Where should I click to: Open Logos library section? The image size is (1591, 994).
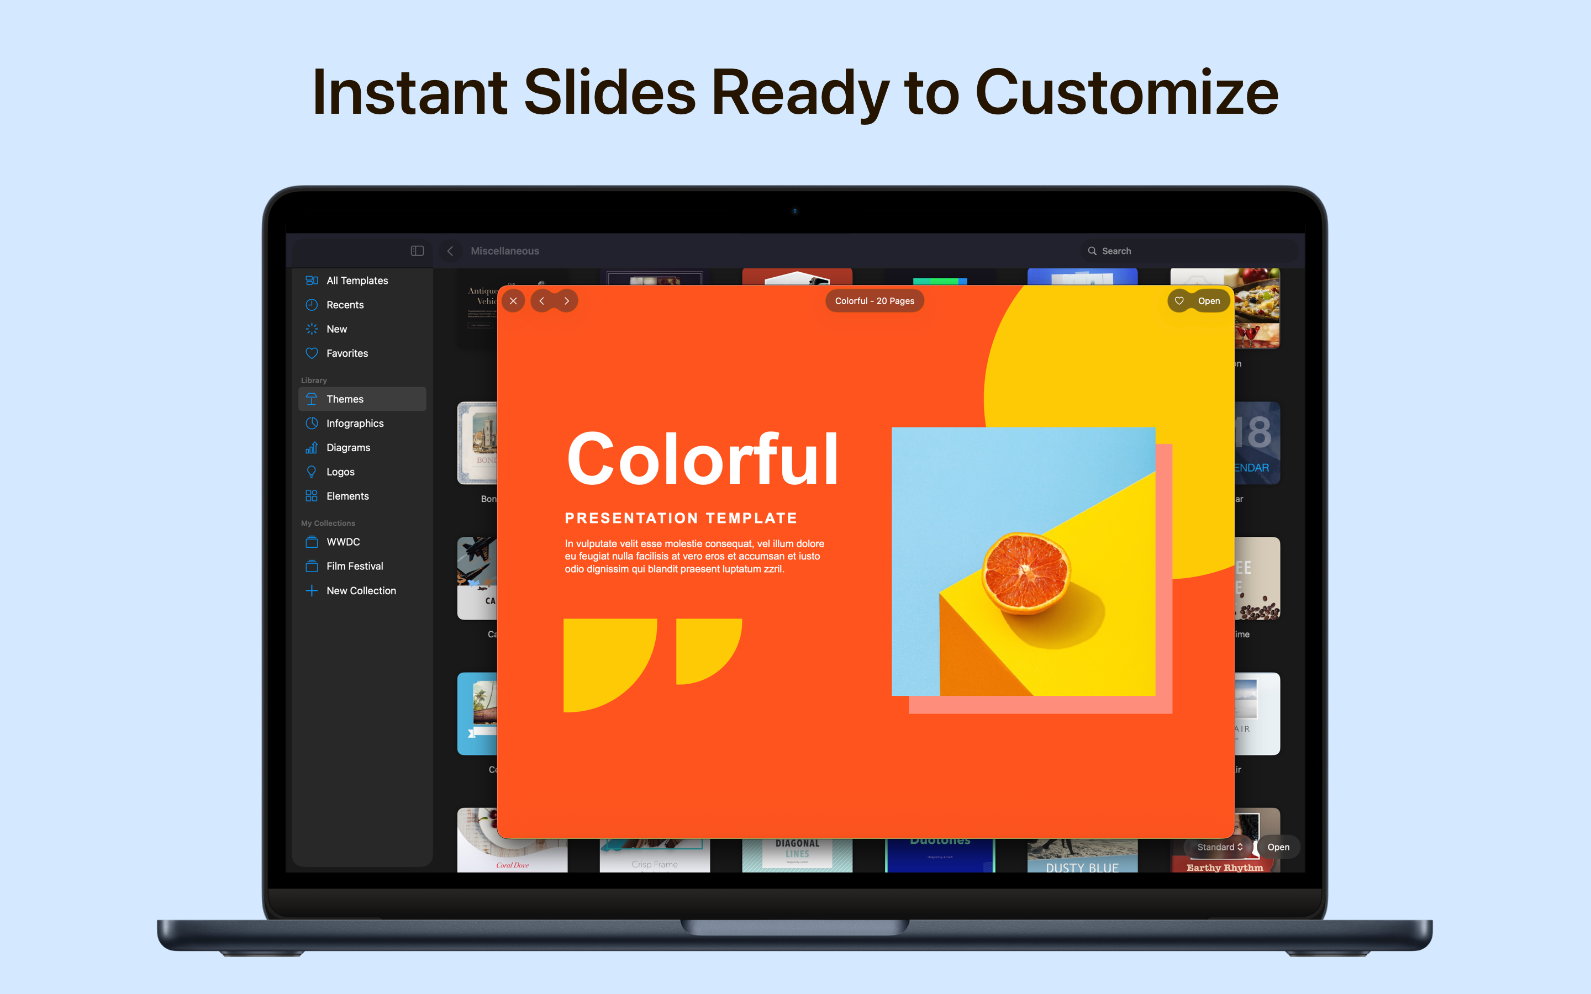[x=362, y=472]
